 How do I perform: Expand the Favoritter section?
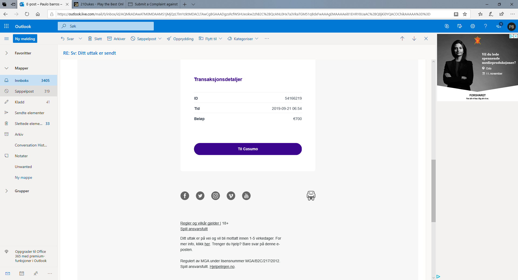6,53
